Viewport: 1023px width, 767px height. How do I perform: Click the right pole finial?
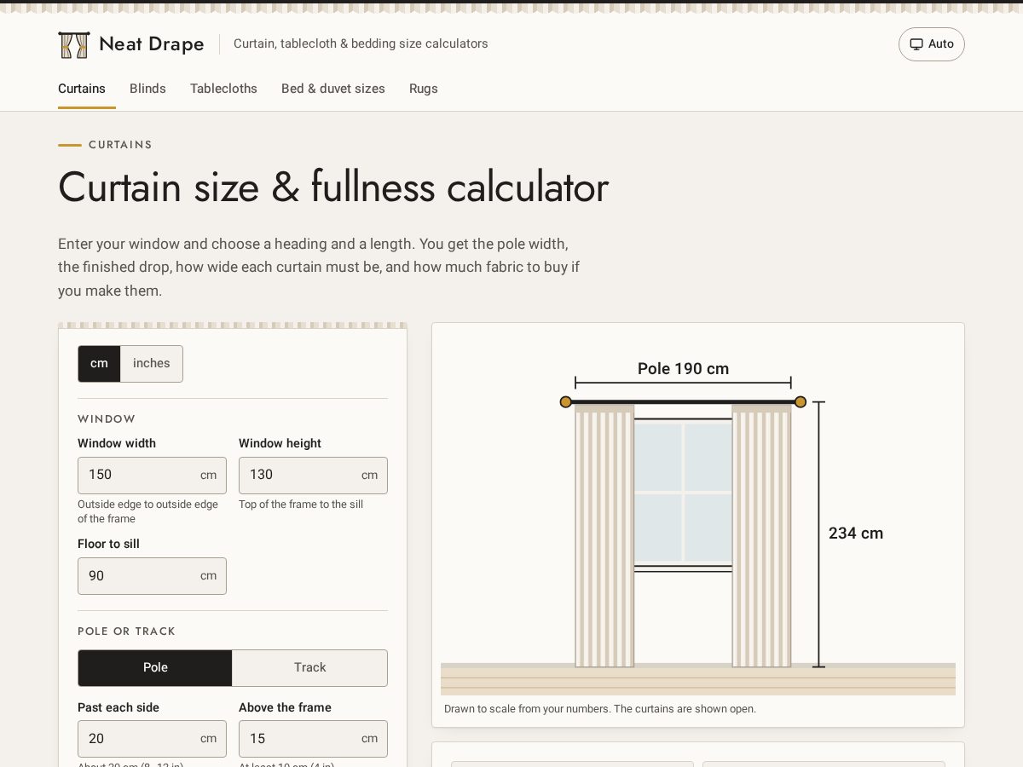(x=800, y=401)
